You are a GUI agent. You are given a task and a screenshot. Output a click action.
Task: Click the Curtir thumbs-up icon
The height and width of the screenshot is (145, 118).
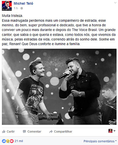4,131
